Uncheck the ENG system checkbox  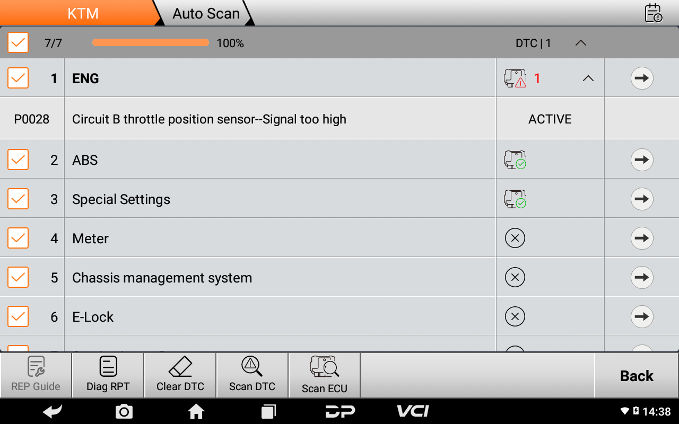click(18, 78)
